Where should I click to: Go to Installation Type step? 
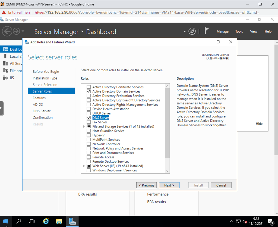point(45,78)
